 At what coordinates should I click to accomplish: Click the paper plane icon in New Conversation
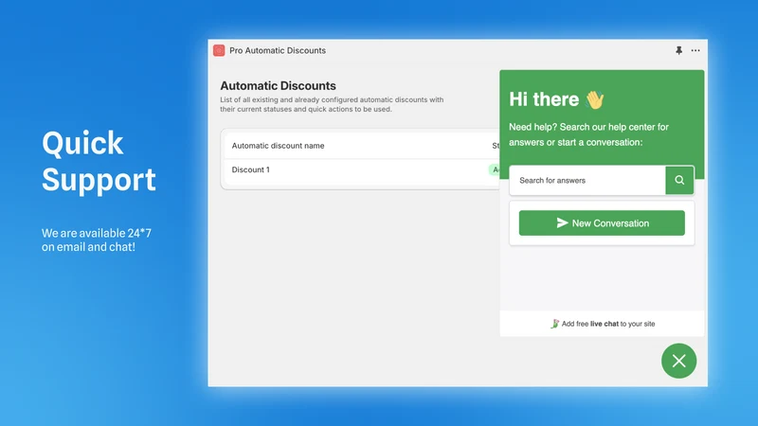point(562,222)
